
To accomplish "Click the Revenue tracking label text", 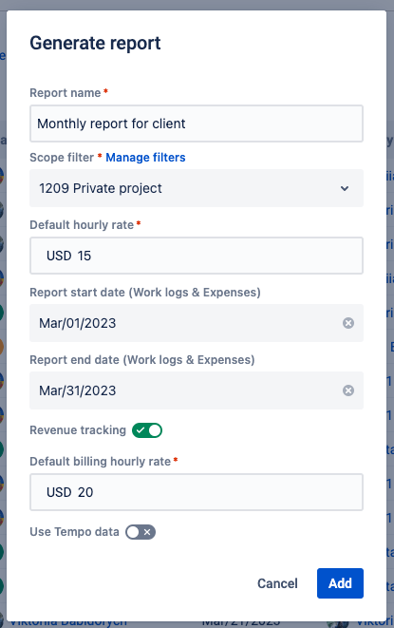I will (x=78, y=430).
